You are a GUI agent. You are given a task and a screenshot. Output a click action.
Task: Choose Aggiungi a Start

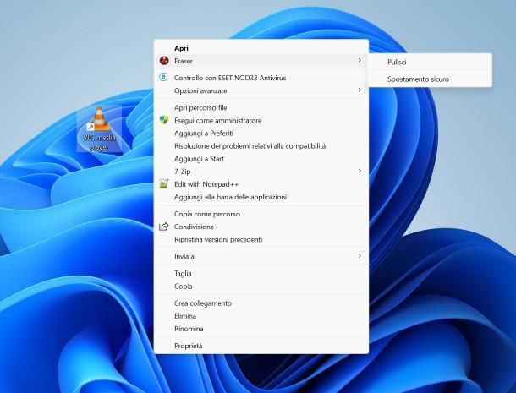pos(261,159)
